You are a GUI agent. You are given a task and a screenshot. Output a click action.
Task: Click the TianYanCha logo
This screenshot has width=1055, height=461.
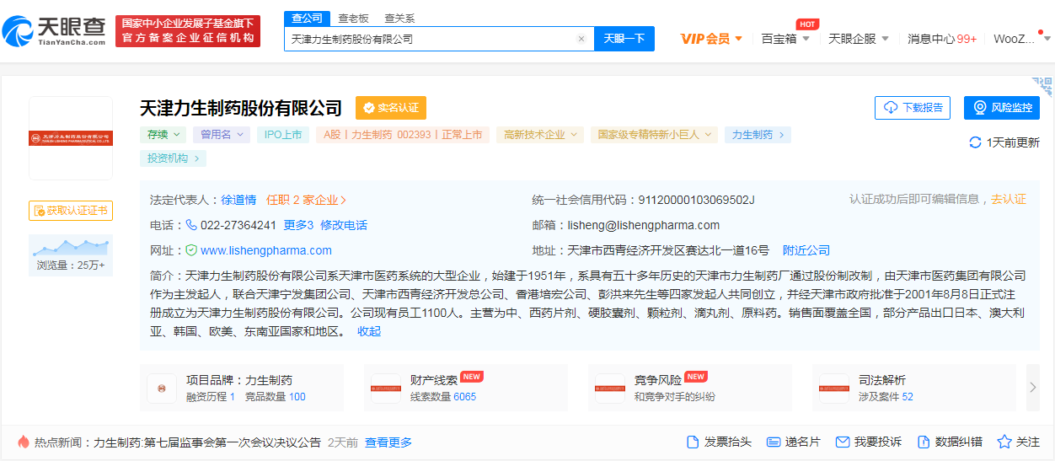click(55, 31)
